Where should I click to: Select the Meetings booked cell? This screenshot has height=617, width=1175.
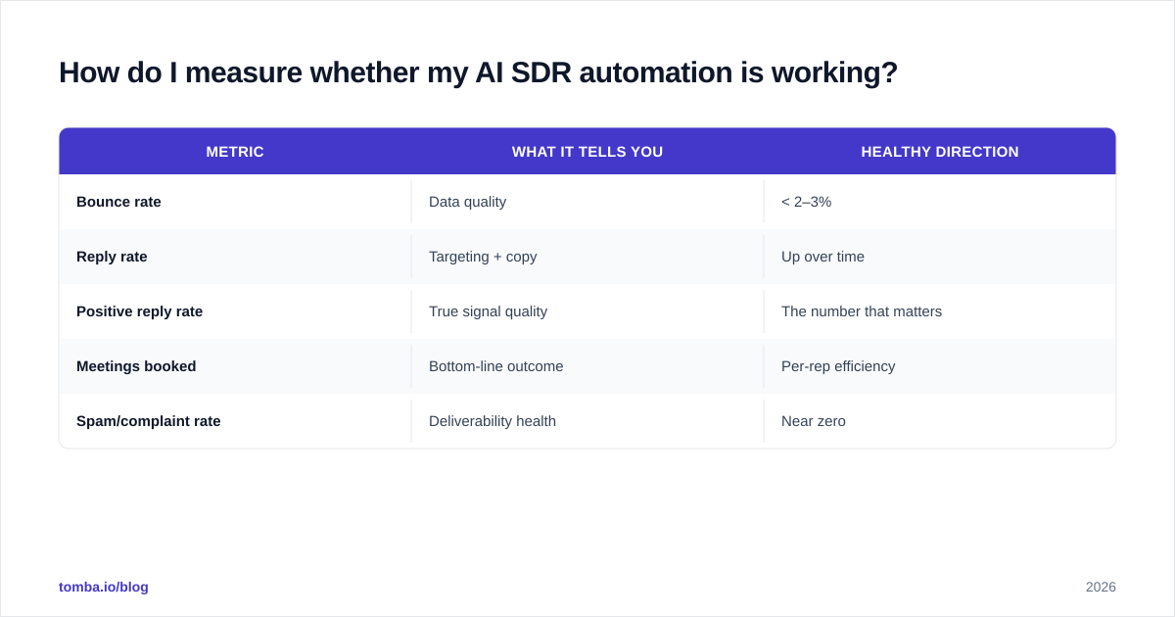pos(235,366)
